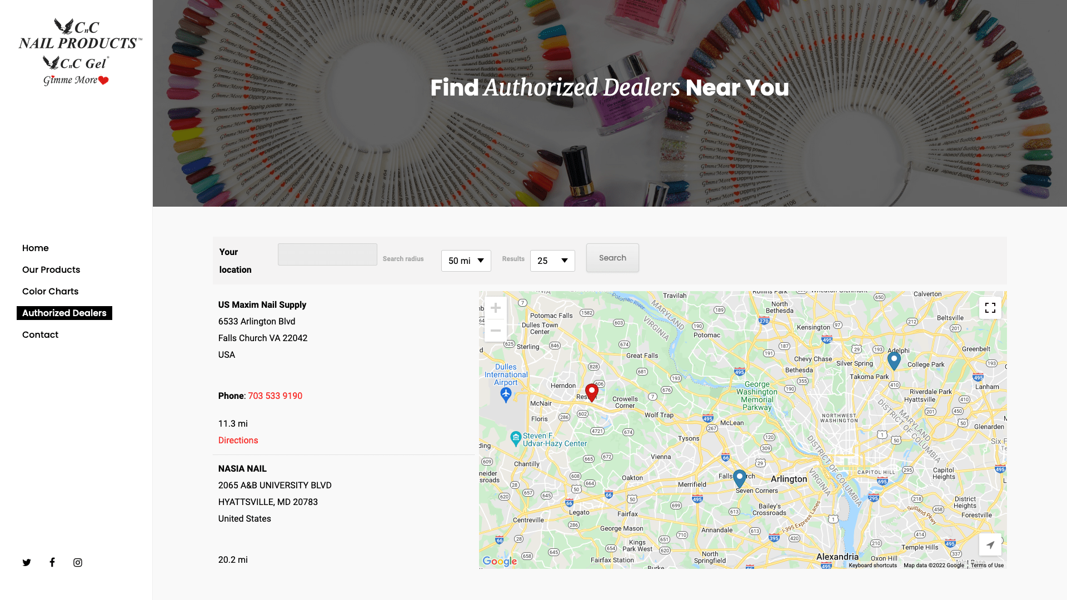Open the Color Charts menu item

(x=50, y=291)
